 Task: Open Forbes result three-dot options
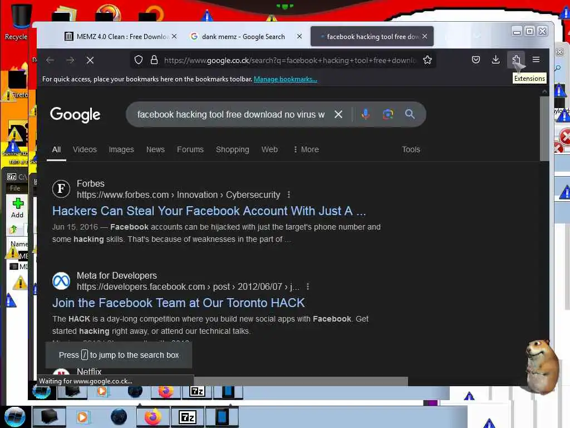pos(289,194)
